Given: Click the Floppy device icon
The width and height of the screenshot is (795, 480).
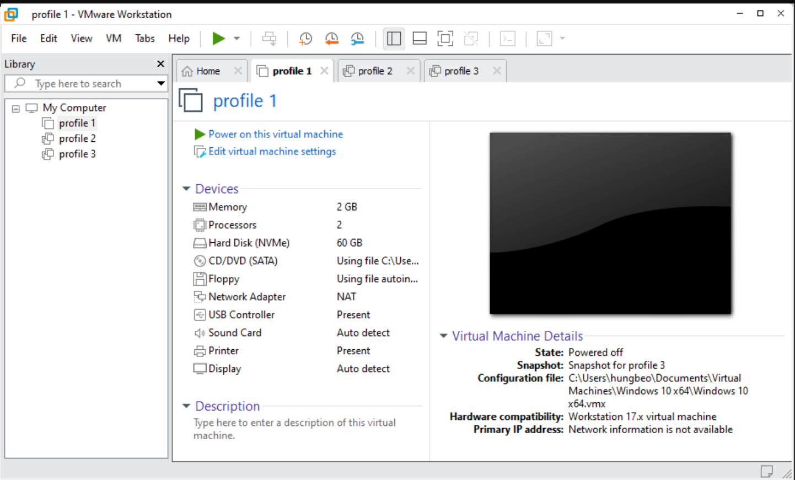Looking at the screenshot, I should [x=200, y=279].
